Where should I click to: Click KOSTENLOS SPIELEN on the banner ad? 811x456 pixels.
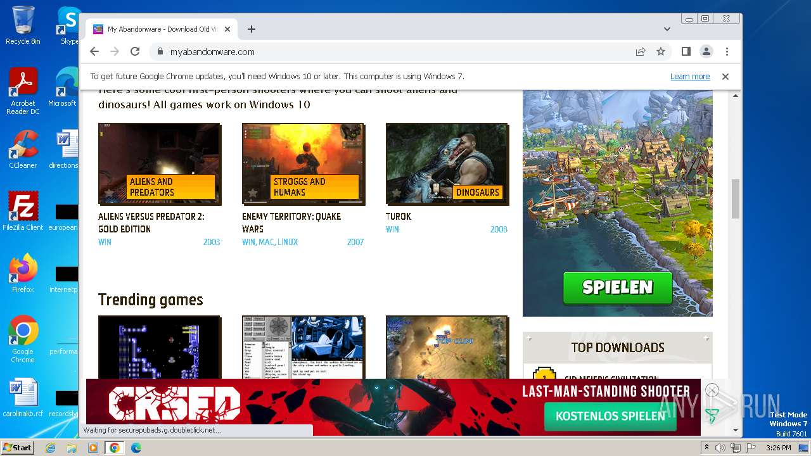(610, 416)
